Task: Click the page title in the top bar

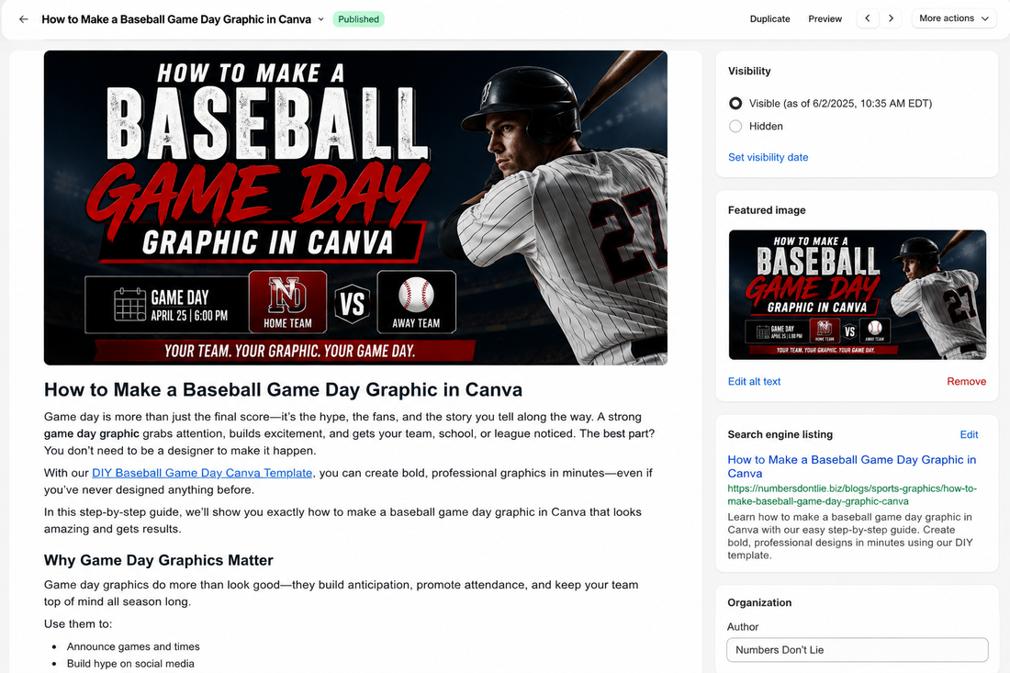Action: (176, 19)
